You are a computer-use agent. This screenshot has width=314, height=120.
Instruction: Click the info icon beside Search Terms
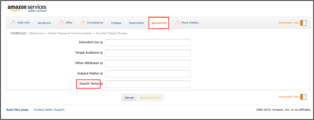pyautogui.click(x=101, y=84)
